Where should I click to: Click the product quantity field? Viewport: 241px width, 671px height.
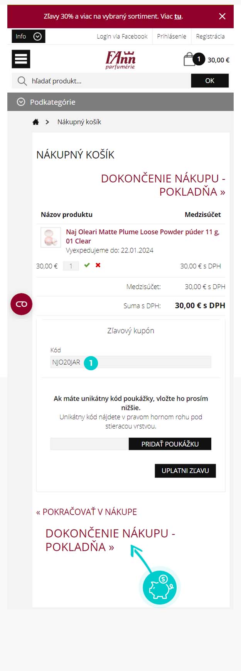(71, 266)
